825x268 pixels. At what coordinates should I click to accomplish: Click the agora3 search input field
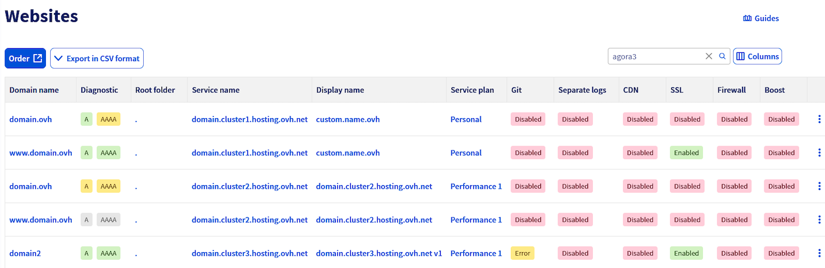[654, 56]
